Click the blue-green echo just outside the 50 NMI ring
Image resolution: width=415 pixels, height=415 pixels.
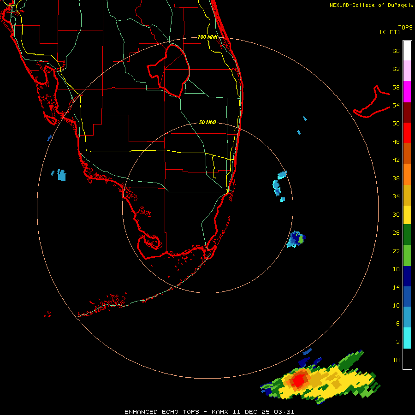point(296,239)
